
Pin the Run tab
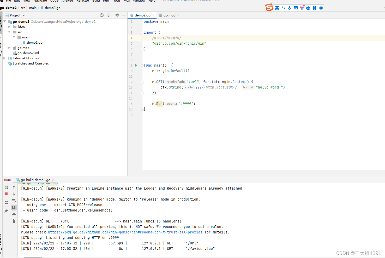tap(6, 211)
